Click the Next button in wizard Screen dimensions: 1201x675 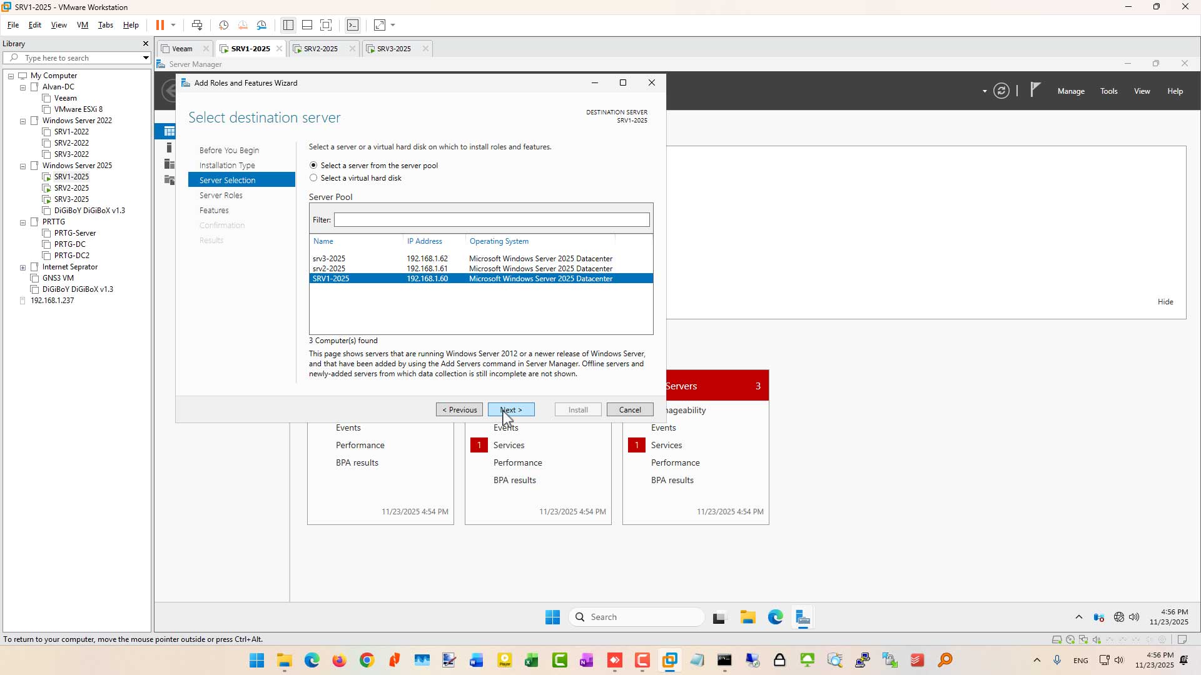tap(511, 410)
